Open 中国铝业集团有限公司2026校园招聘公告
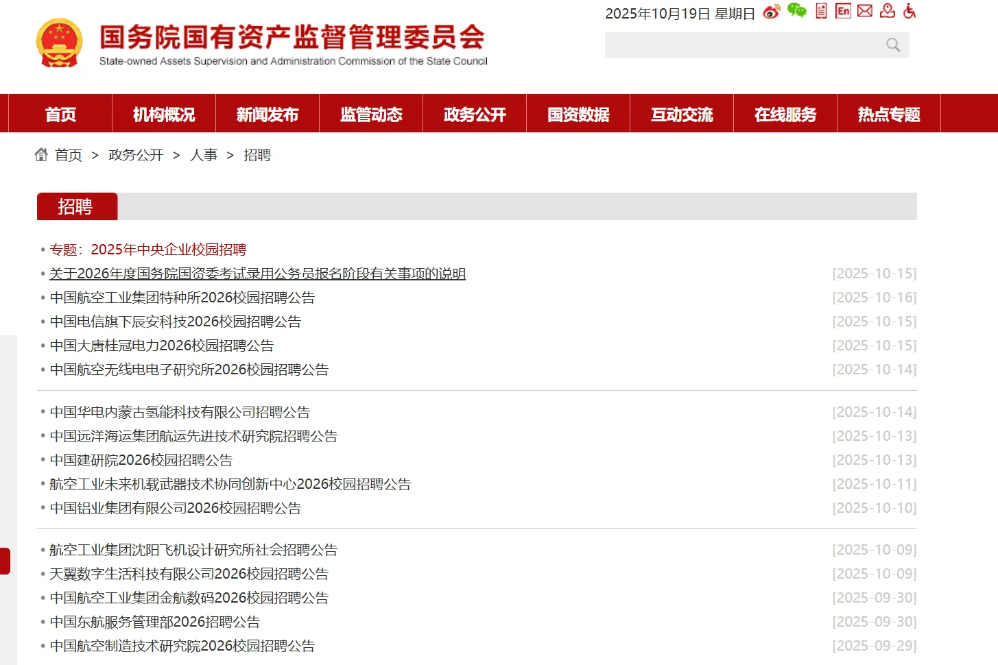Image resolution: width=998 pixels, height=665 pixels. coord(176,508)
